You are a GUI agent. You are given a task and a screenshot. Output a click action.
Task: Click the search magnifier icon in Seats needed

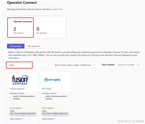coord(138,65)
